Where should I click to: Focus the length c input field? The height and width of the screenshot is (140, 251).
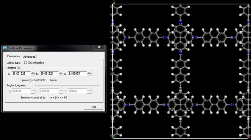coord(77,74)
